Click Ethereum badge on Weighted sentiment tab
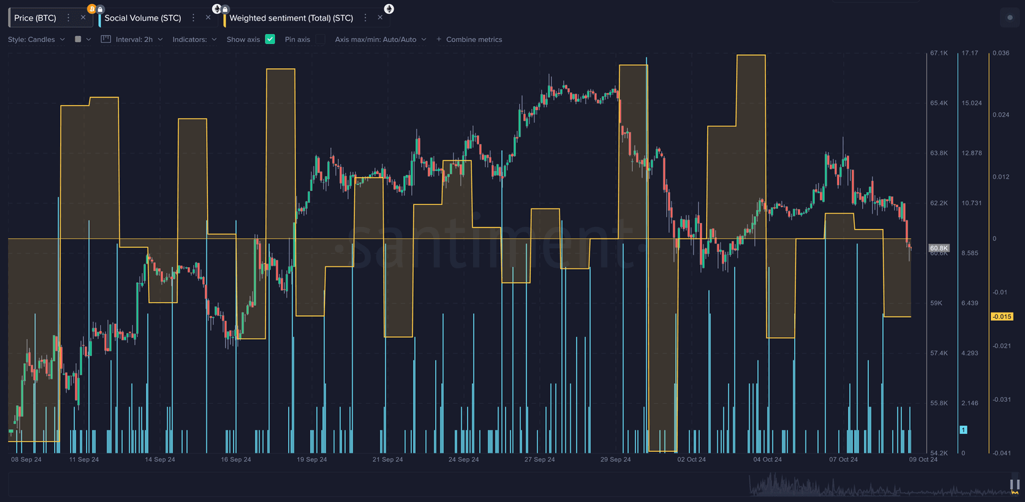 tap(388, 9)
